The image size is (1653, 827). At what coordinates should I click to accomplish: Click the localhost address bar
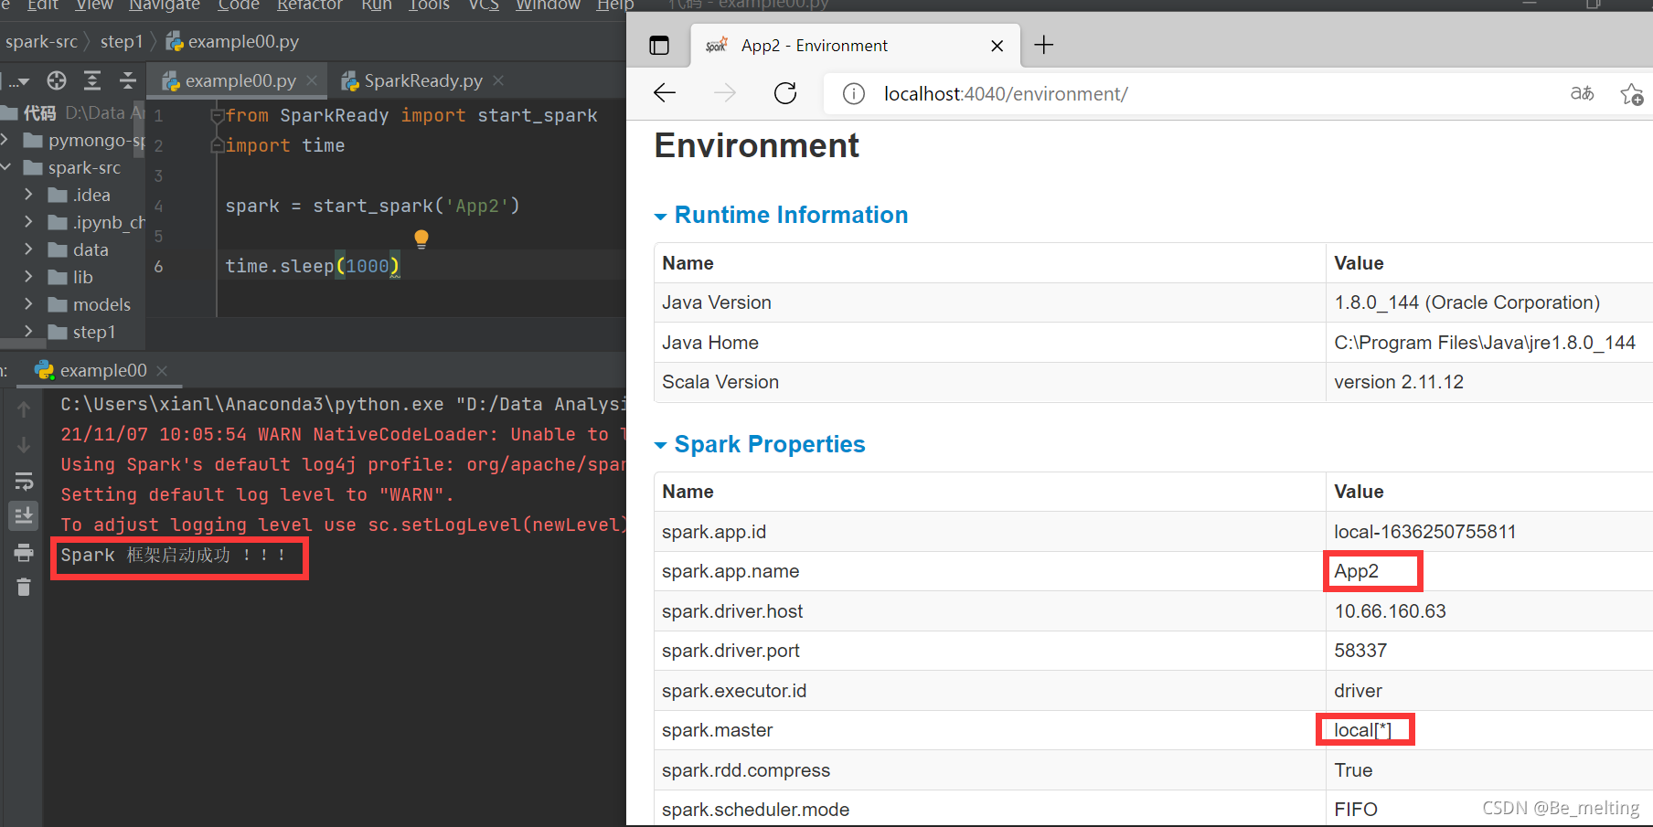(1006, 94)
